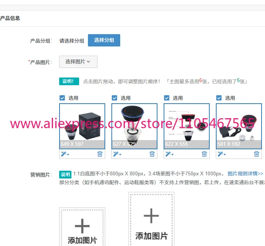Select the charger accessories thumbnail 581 X 592
265x246 pixels.
239,126
